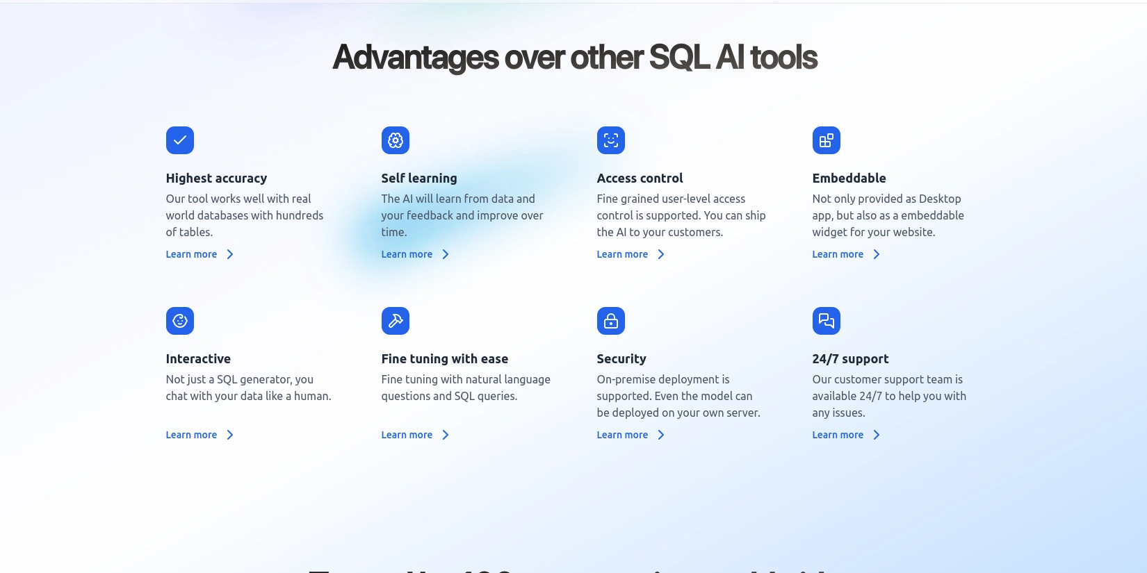This screenshot has height=573, width=1147.
Task: Click the smiley icon above Interactive
Action: [x=180, y=320]
